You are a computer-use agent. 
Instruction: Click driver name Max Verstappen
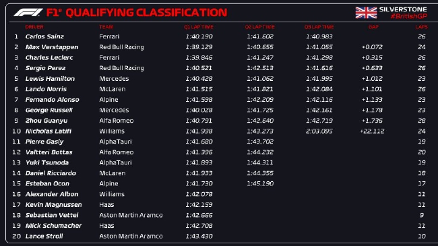[52, 47]
